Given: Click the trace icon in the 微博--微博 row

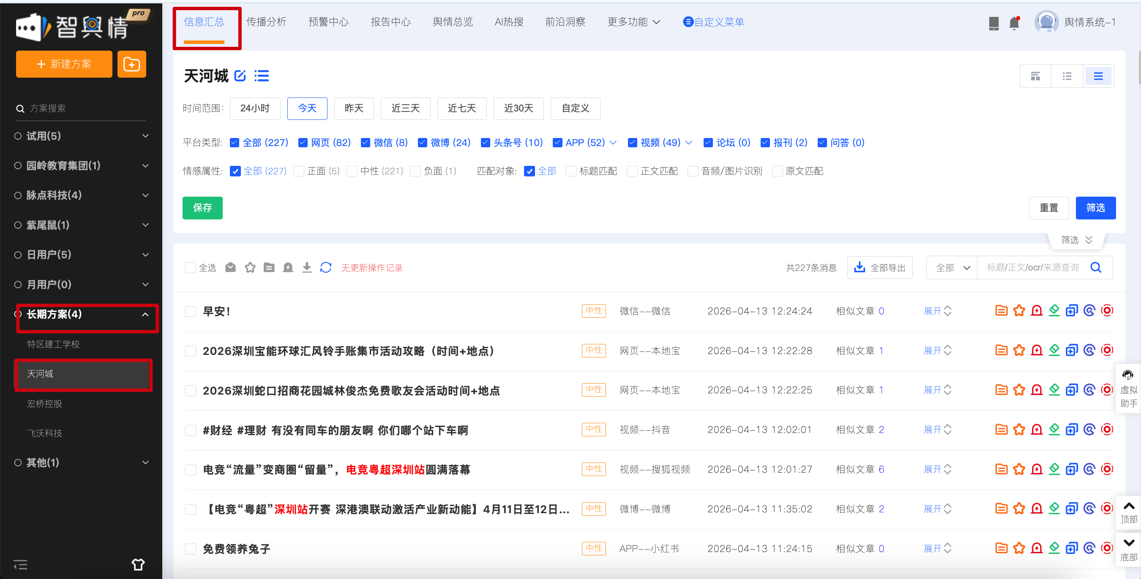Looking at the screenshot, I should click(x=1089, y=509).
